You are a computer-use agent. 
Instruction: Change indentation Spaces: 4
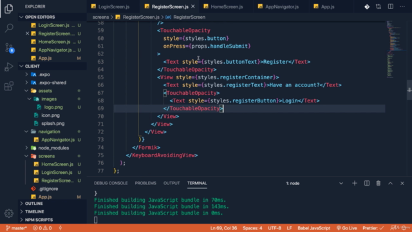(x=252, y=228)
